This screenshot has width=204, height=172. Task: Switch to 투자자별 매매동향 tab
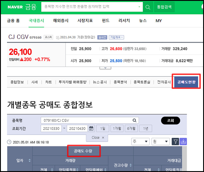click(x=73, y=82)
